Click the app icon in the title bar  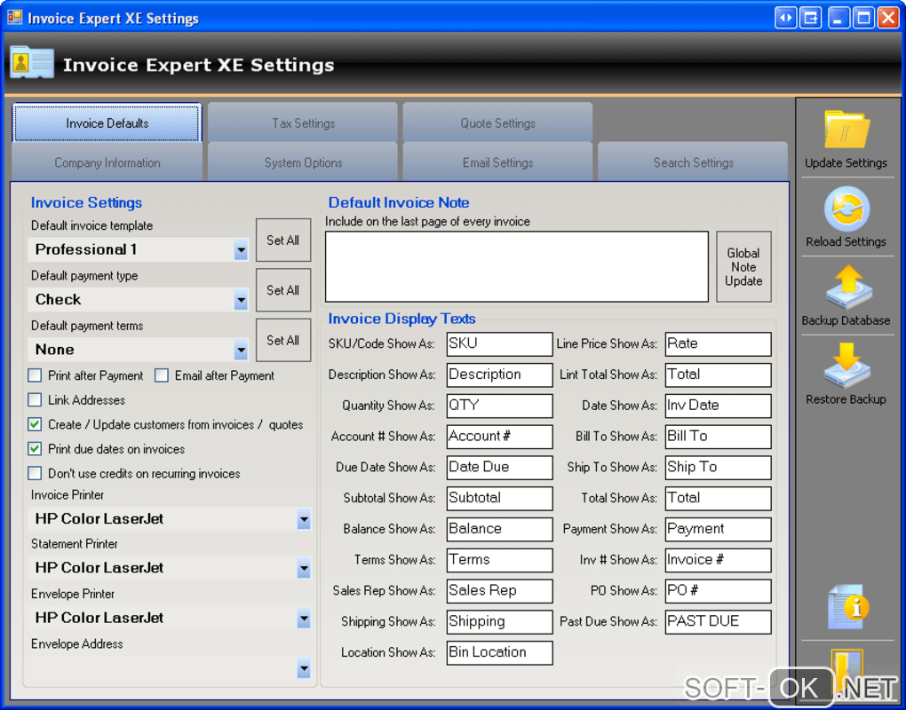tap(14, 18)
